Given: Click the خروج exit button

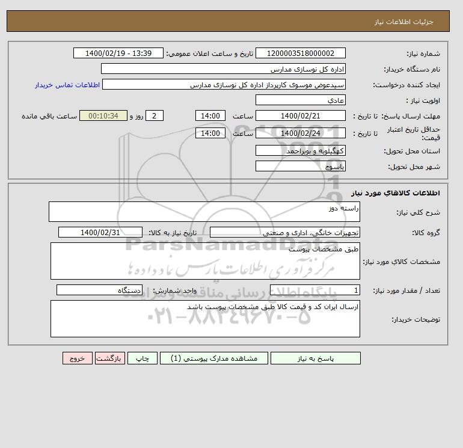Looking at the screenshot, I should (x=78, y=358).
